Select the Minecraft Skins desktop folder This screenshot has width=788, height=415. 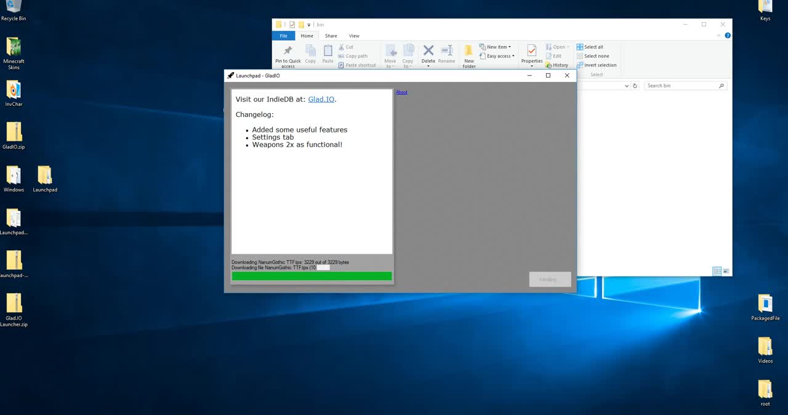click(14, 53)
